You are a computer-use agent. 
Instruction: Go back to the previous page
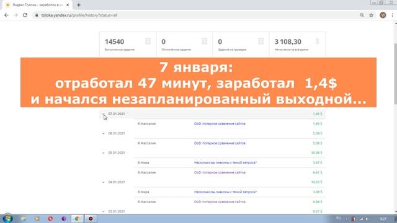[x=6, y=15]
